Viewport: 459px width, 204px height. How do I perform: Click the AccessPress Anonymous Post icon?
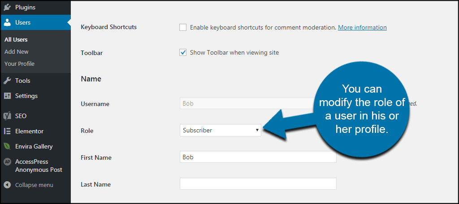pyautogui.click(x=7, y=161)
